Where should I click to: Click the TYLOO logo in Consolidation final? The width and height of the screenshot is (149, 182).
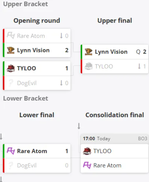point(87,151)
